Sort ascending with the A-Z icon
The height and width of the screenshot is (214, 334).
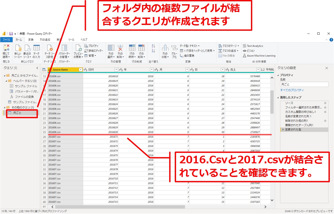[x=153, y=46]
